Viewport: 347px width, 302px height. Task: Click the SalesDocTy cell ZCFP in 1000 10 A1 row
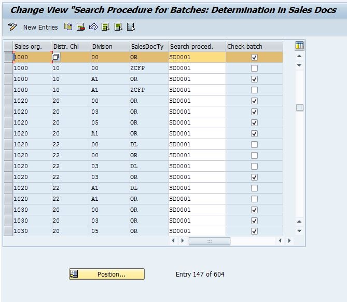pyautogui.click(x=149, y=90)
